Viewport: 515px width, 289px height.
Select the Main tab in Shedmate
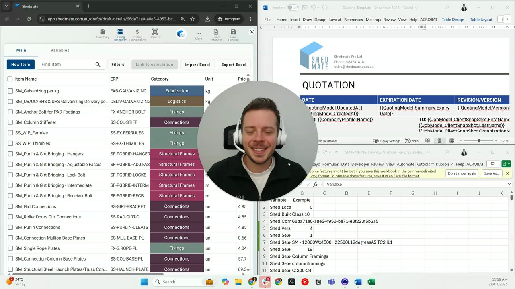coord(21,50)
